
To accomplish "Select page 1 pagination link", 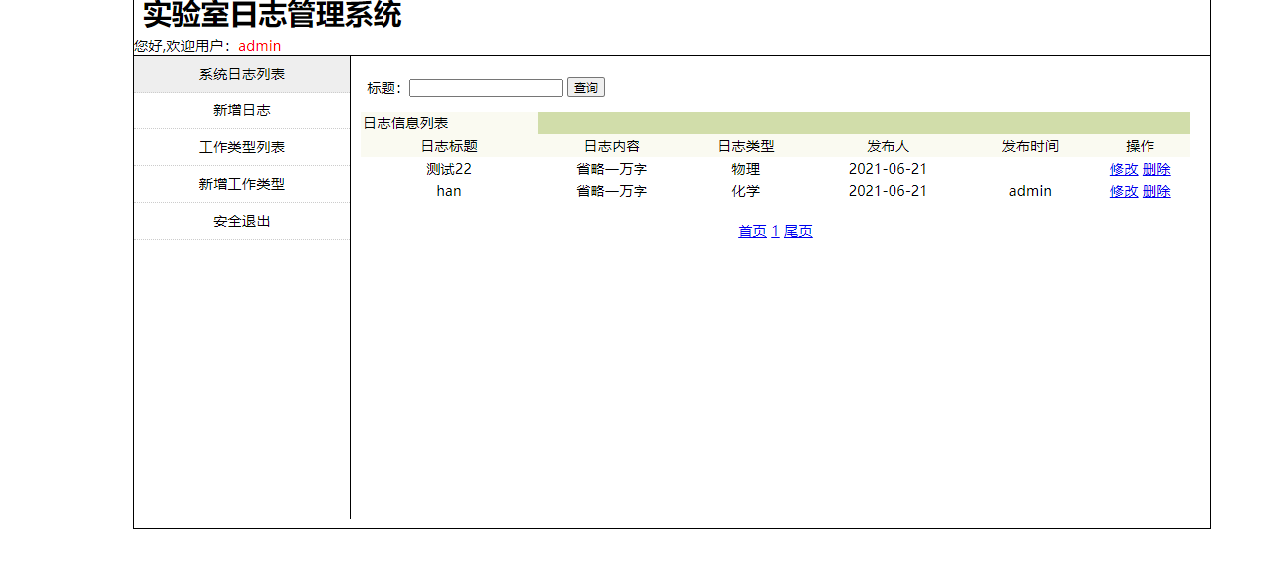I will click(775, 231).
